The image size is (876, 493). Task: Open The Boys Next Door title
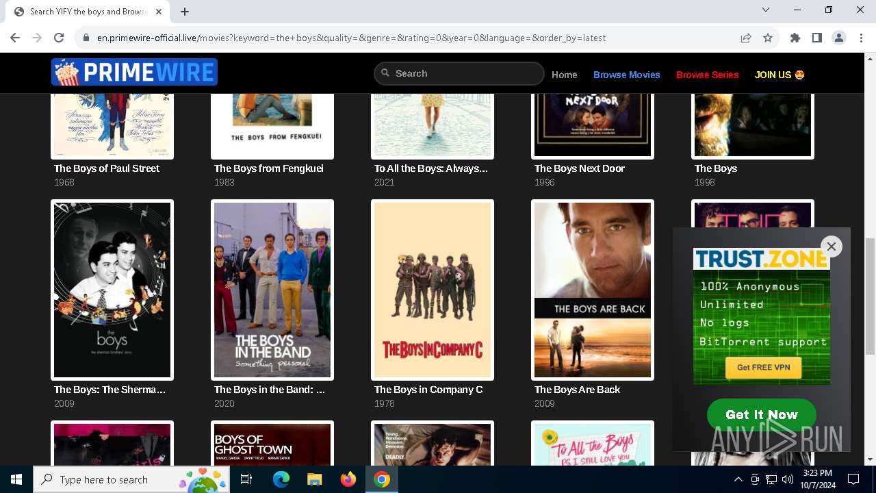pyautogui.click(x=580, y=168)
